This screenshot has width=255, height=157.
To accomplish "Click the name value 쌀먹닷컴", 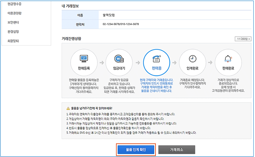I will coord(109,15).
